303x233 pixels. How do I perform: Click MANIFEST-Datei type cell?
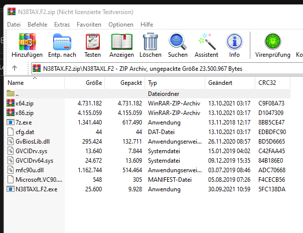[170, 180]
